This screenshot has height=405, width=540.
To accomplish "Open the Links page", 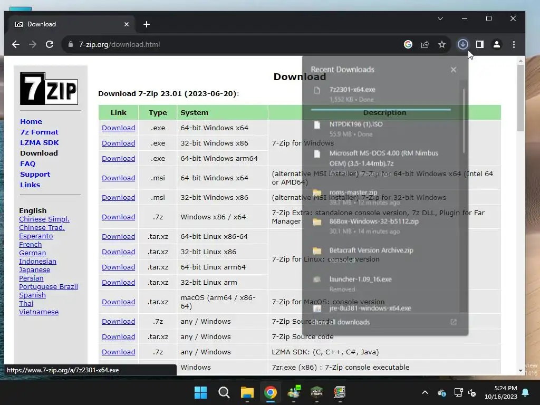I will (x=30, y=185).
